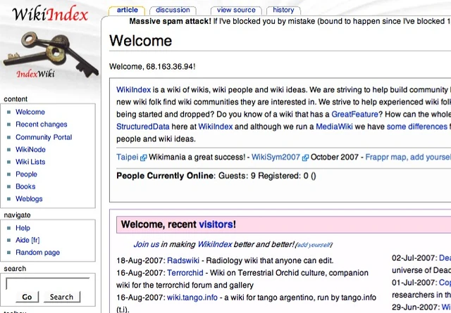
Task: Open Welcome in the content sidebar
Action: [x=30, y=112]
